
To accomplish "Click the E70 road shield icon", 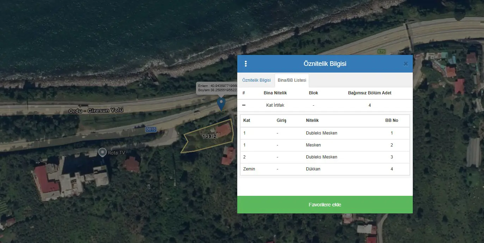I will tap(381, 51).
